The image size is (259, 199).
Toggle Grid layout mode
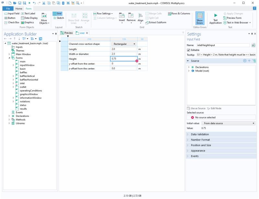(x=58, y=14)
